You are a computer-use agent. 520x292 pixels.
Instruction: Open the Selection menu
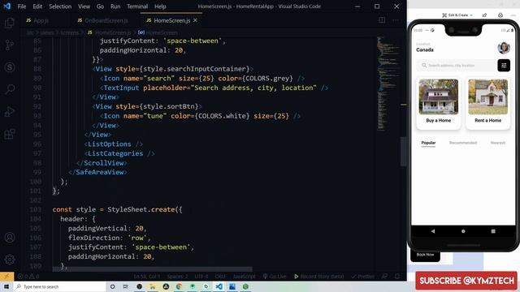pyautogui.click(x=60, y=6)
